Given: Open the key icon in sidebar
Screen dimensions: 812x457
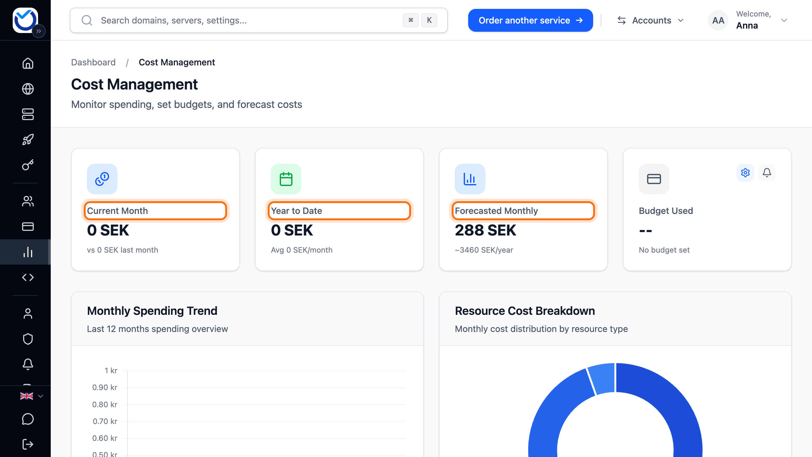Looking at the screenshot, I should (28, 165).
